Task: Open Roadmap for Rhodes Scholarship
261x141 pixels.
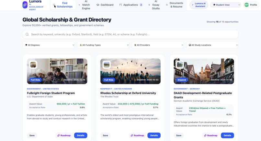Action: 137,135
